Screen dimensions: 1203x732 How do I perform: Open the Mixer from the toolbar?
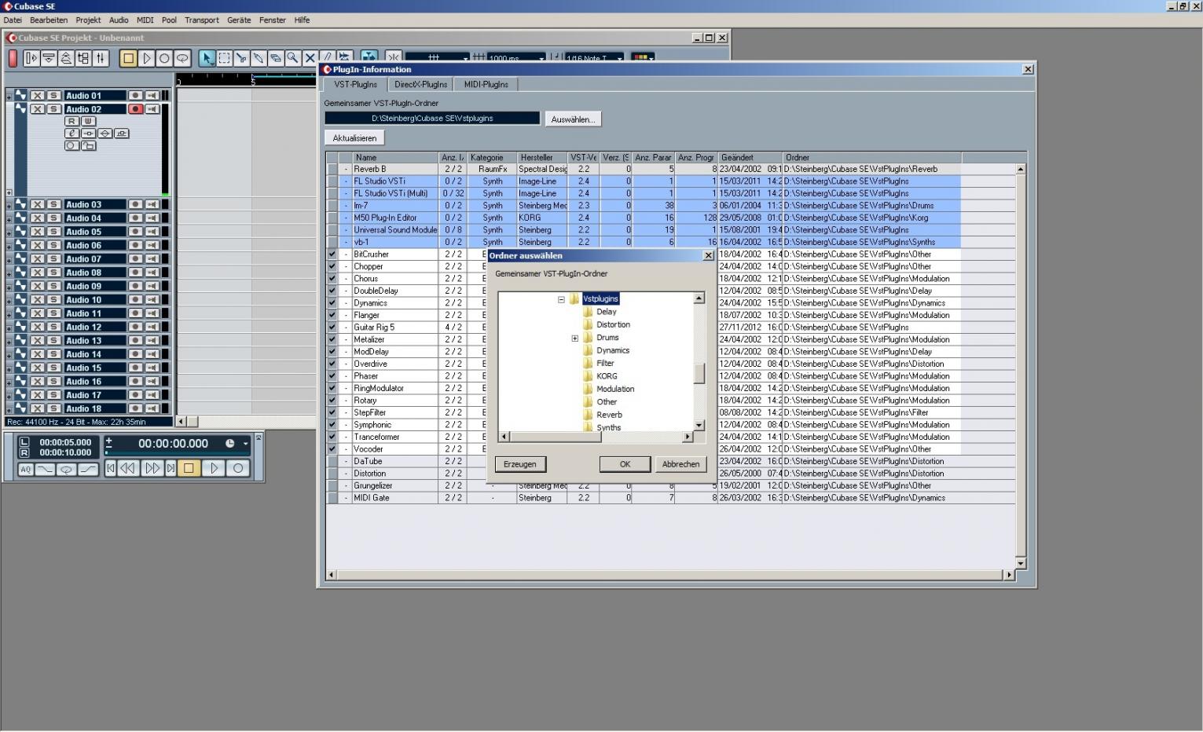[x=101, y=58]
